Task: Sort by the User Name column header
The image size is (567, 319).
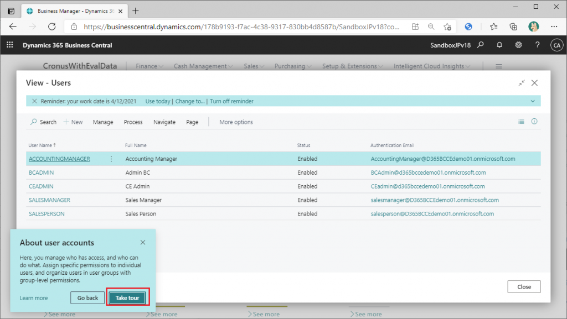Action: [x=42, y=145]
